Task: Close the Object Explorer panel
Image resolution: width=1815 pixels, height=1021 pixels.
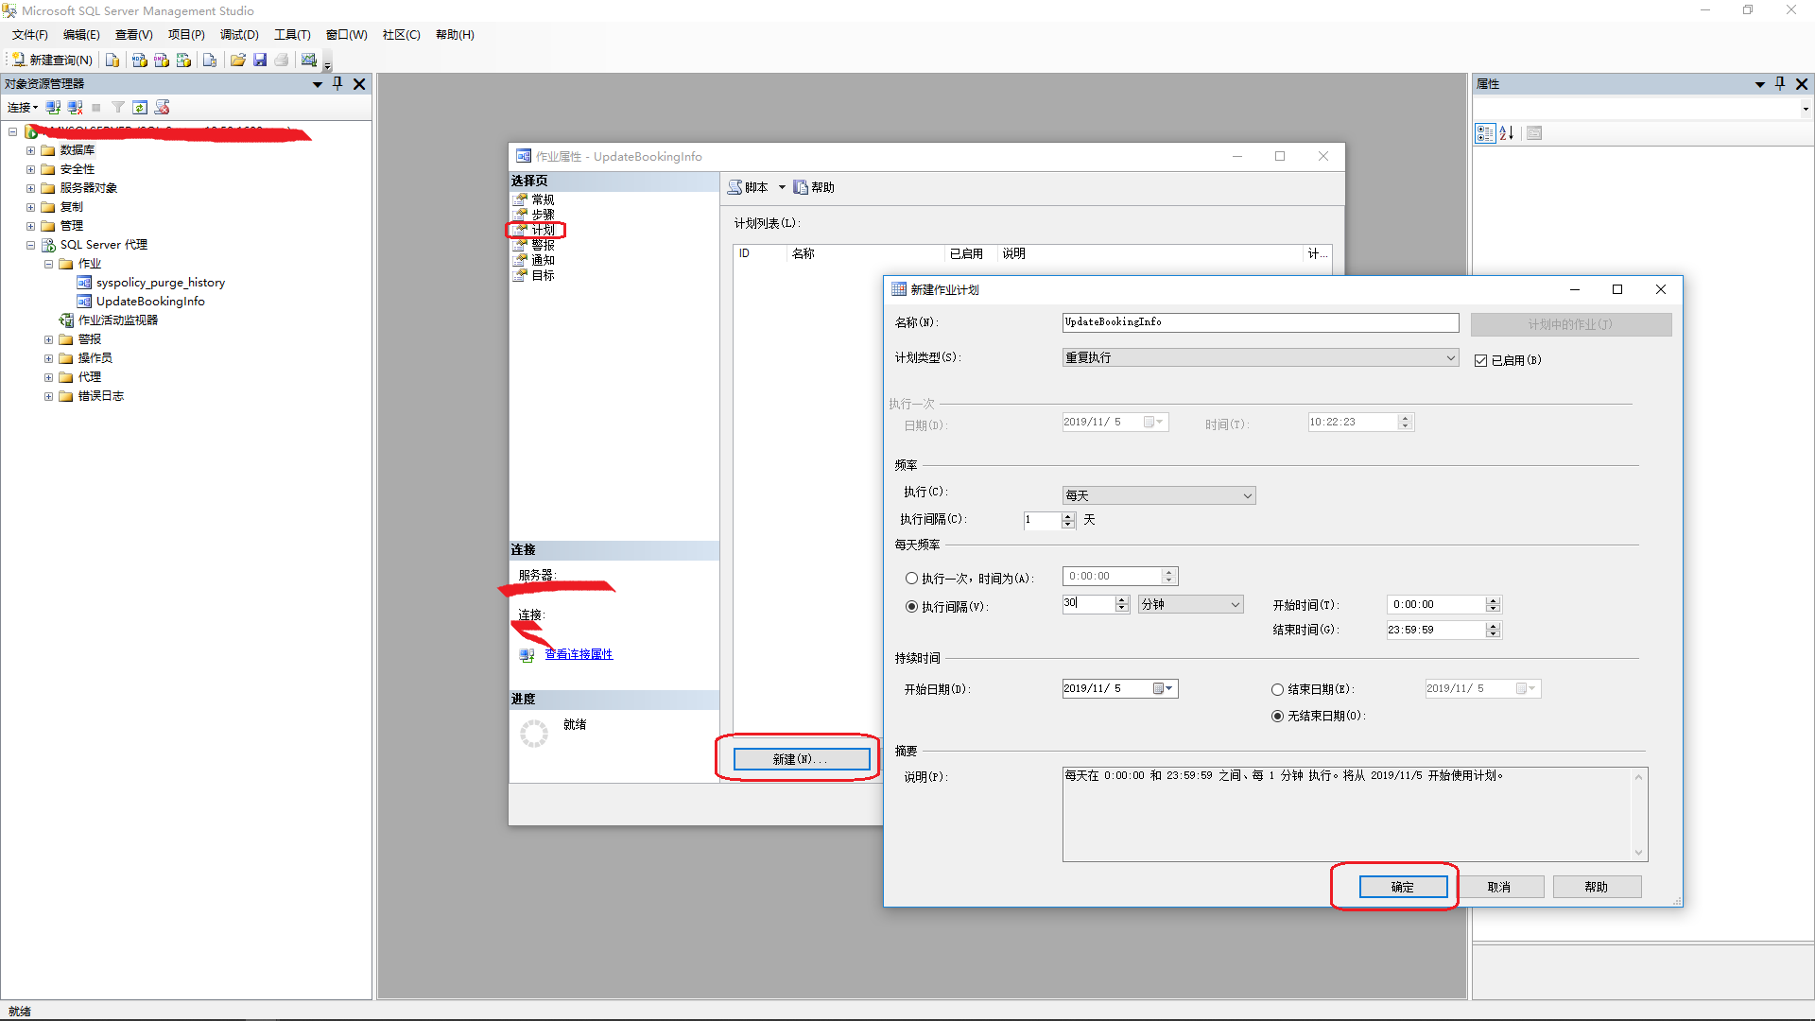Action: pos(359,83)
